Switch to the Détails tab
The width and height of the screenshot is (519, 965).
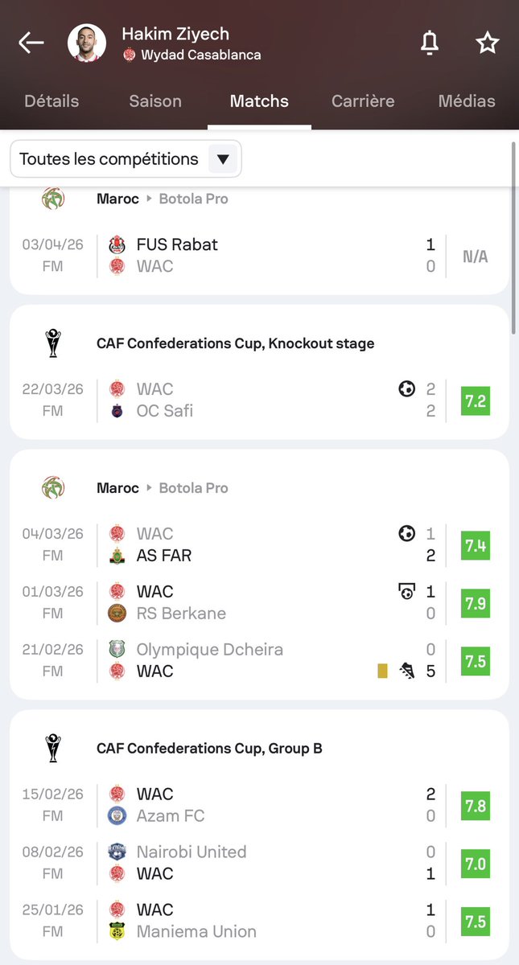point(51,101)
